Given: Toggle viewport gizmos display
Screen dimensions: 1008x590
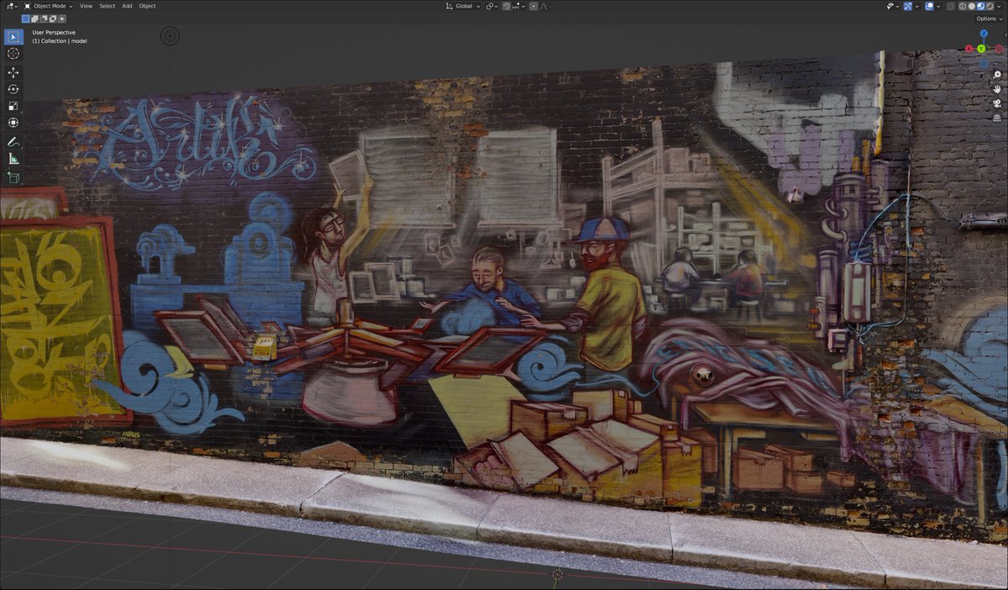Looking at the screenshot, I should (908, 6).
